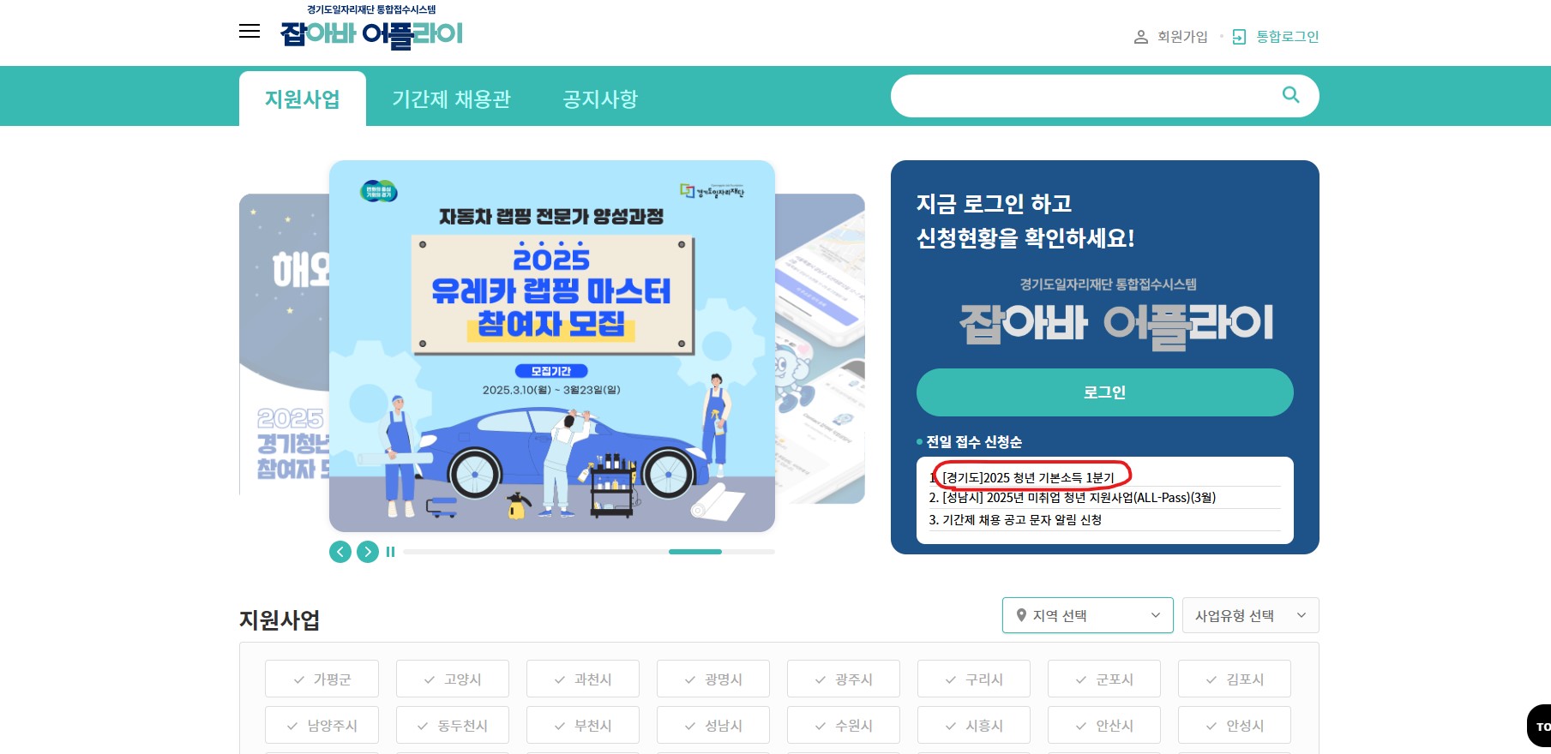Advance to next carousel slide arrow
This screenshot has width=1551, height=754.
point(368,552)
